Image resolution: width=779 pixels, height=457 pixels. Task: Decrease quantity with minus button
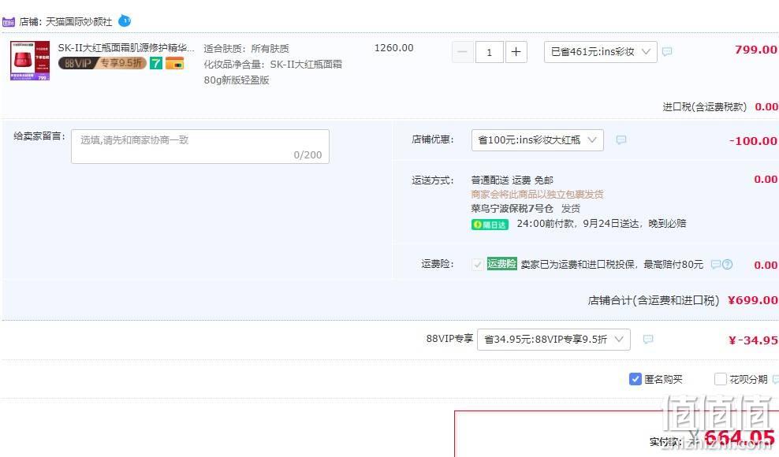(x=462, y=52)
